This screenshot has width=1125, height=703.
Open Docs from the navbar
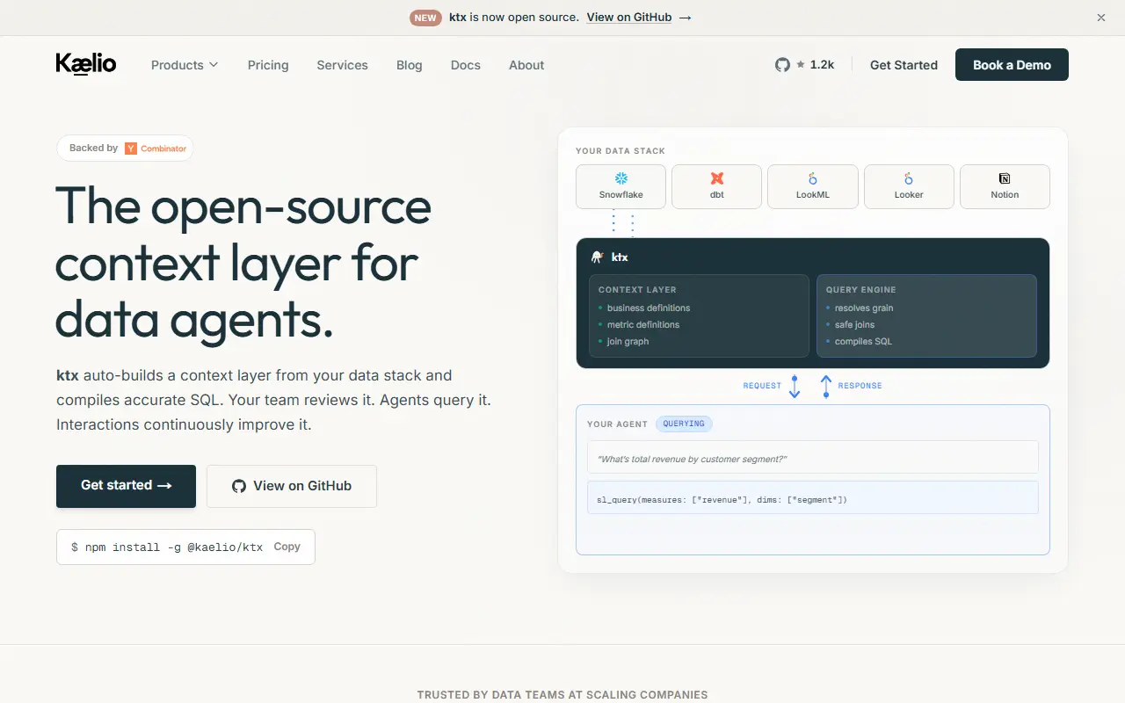[x=466, y=65]
